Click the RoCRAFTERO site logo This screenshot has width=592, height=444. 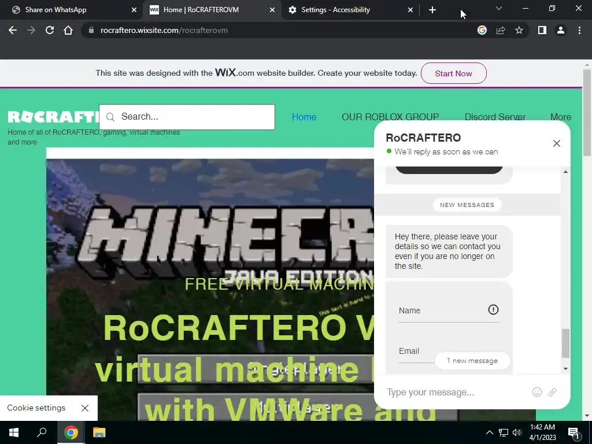pos(53,117)
